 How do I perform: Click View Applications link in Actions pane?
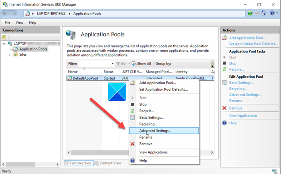tap(243, 116)
